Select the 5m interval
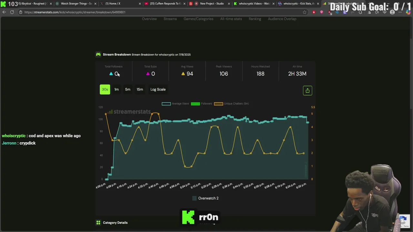 point(128,90)
